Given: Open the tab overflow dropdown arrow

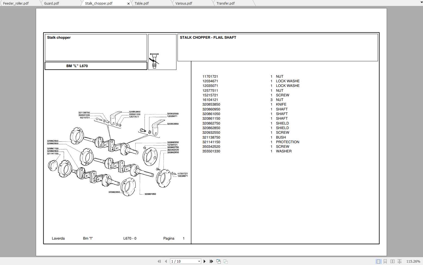Looking at the screenshot, I should point(421,2).
